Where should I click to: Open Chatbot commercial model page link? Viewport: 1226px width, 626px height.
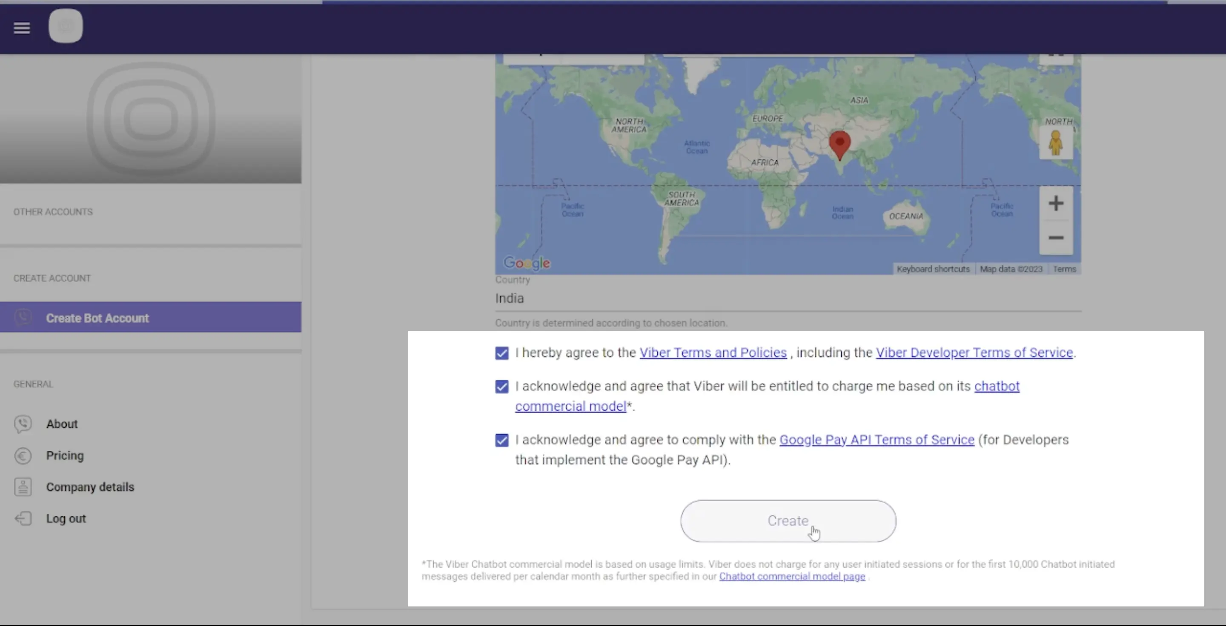click(x=792, y=577)
